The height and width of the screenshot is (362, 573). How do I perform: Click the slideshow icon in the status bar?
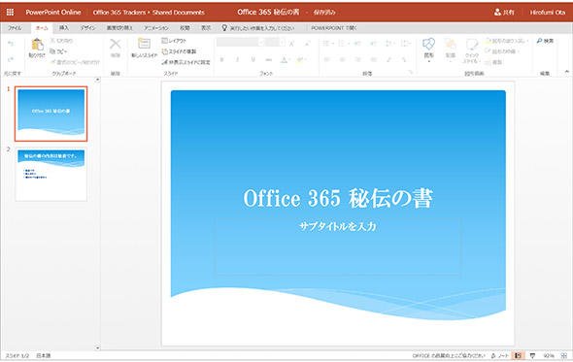pyautogui.click(x=532, y=355)
